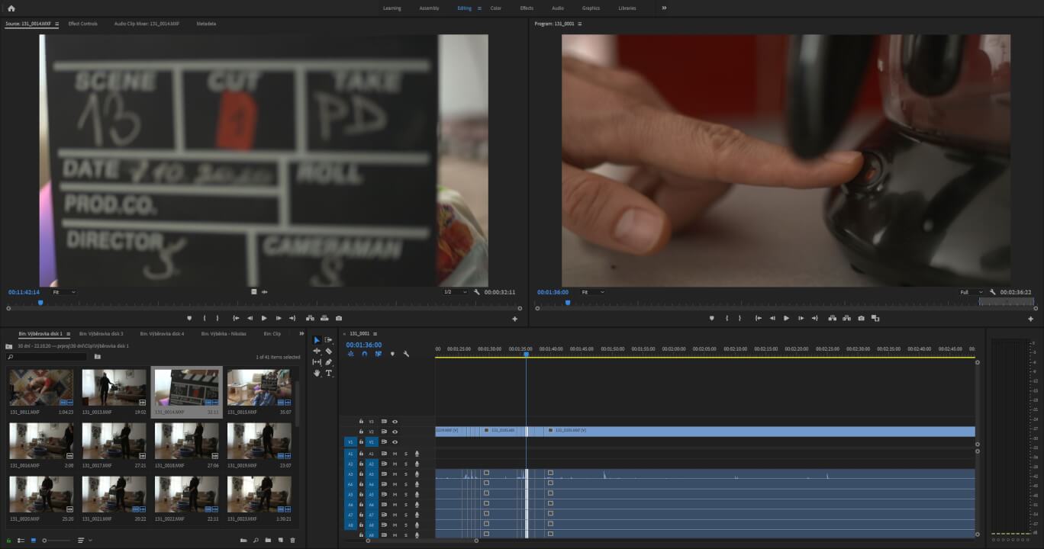Image resolution: width=1044 pixels, height=549 pixels.
Task: Switch to Color workspace
Action: click(496, 8)
